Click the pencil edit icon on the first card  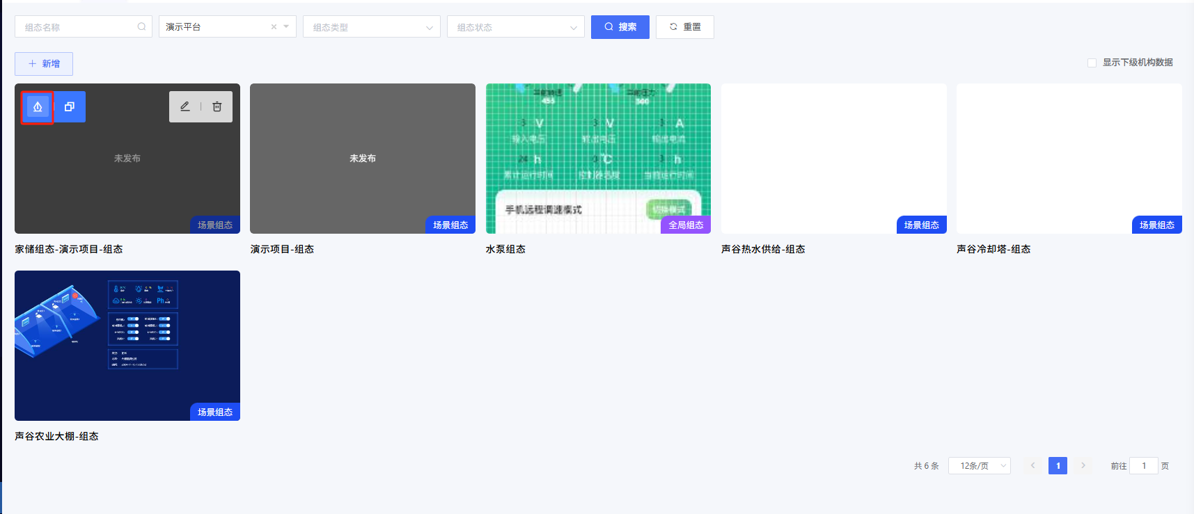[185, 106]
